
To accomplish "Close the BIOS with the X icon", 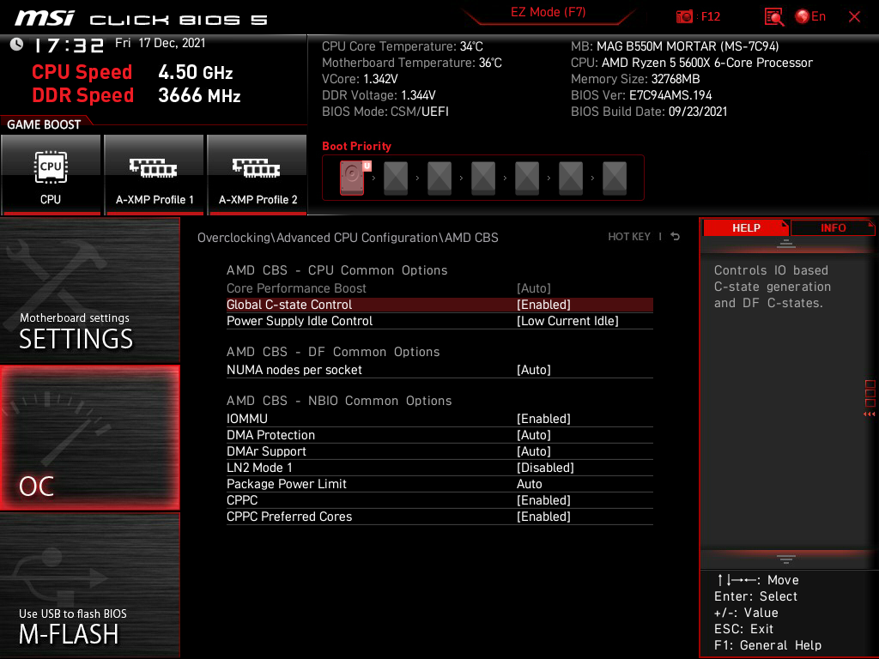I will click(x=854, y=17).
